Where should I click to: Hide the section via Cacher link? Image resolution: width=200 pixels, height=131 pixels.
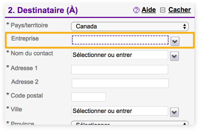tap(180, 10)
